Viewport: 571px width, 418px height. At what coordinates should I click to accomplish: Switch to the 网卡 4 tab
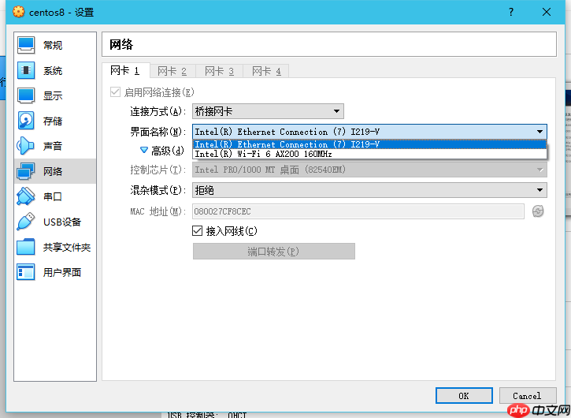[266, 71]
